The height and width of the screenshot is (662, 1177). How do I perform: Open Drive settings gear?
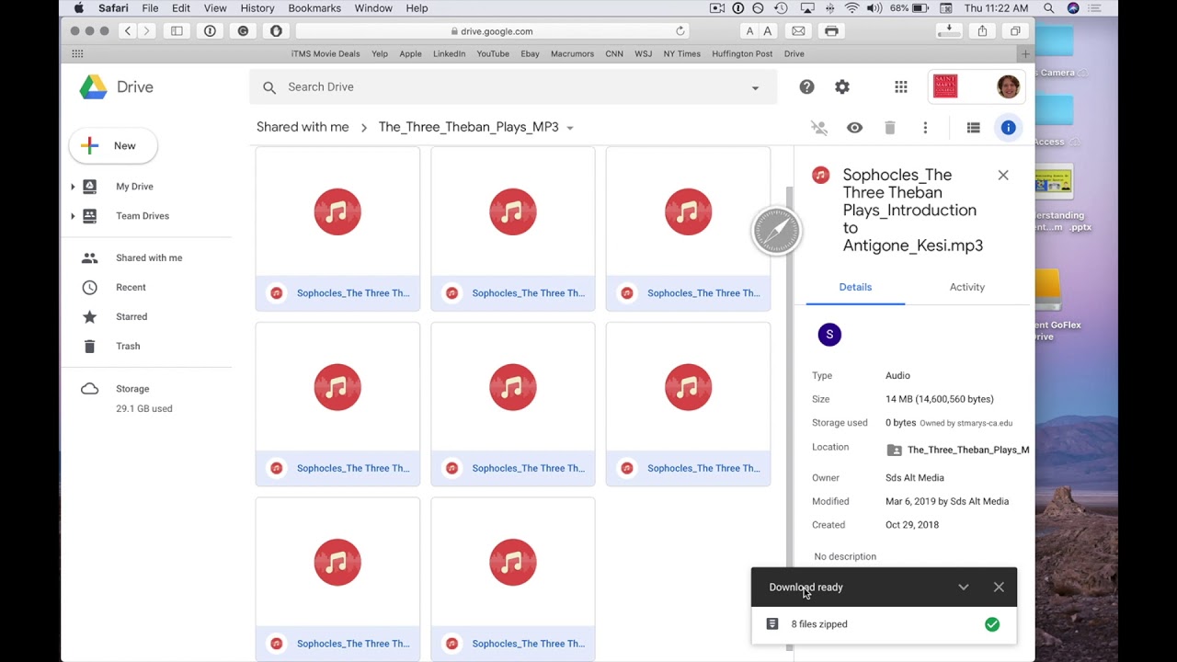coord(842,86)
